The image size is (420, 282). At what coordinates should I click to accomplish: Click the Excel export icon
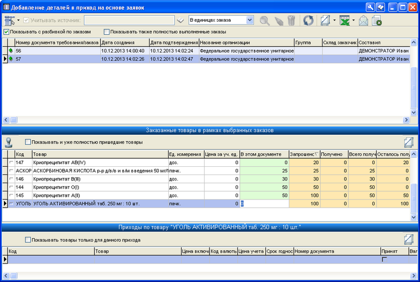pyautogui.click(x=343, y=21)
